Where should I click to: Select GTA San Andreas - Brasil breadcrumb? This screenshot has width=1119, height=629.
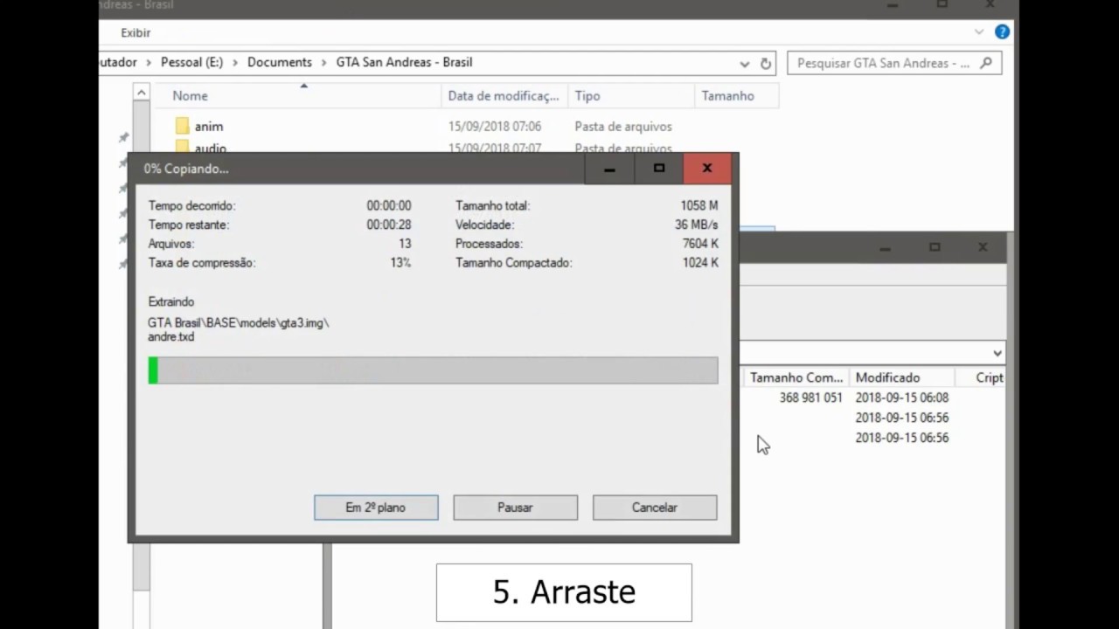point(404,62)
